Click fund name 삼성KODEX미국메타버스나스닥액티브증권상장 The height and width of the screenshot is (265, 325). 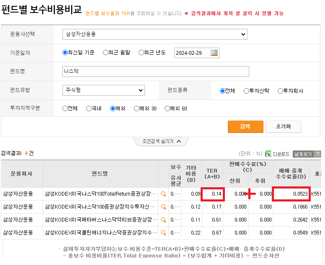point(101,220)
